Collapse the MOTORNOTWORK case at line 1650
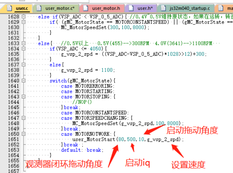 coord(23,134)
